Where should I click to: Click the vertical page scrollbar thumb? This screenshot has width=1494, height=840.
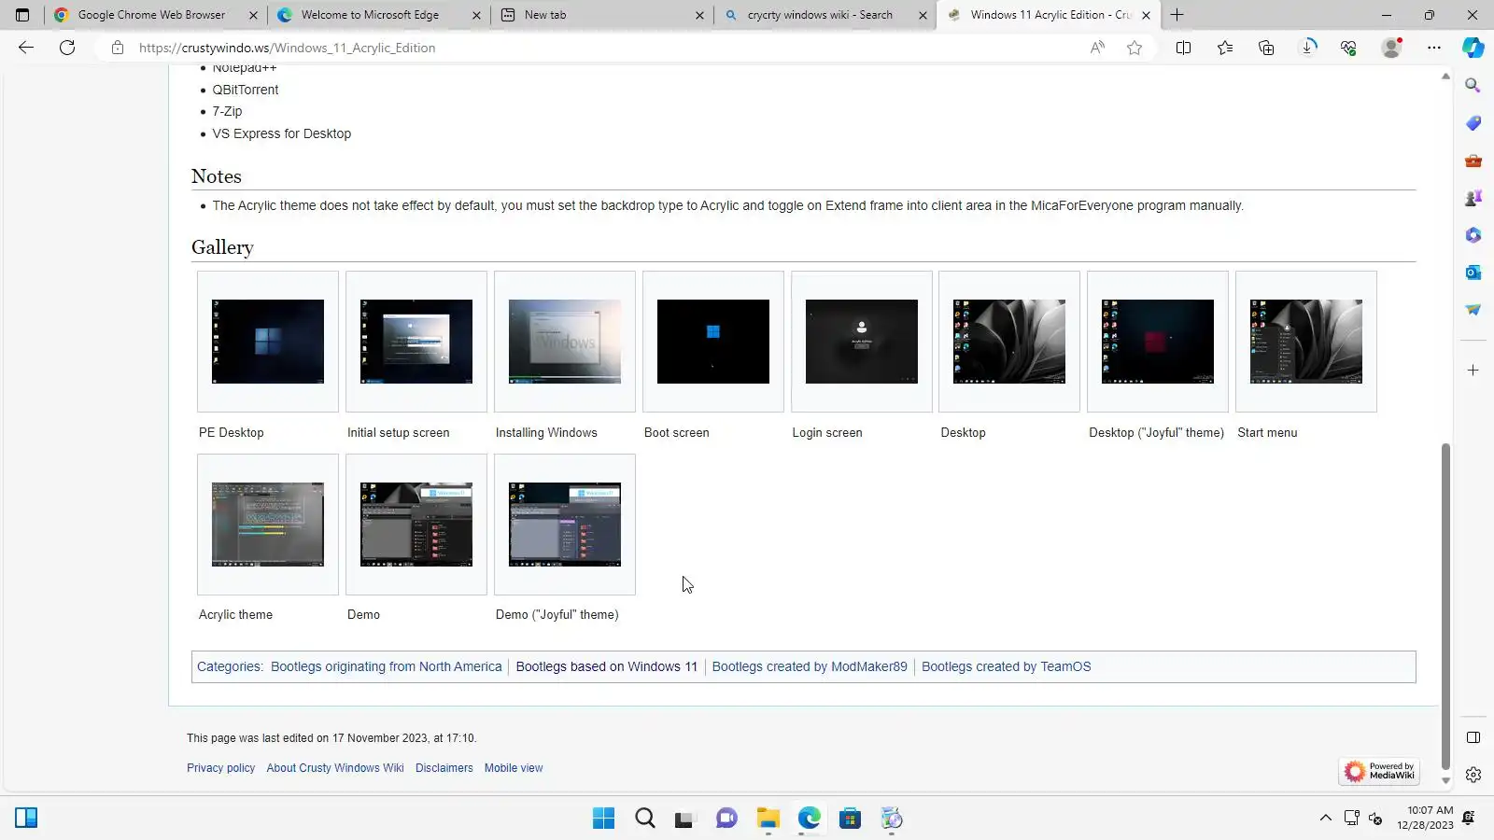(1445, 607)
